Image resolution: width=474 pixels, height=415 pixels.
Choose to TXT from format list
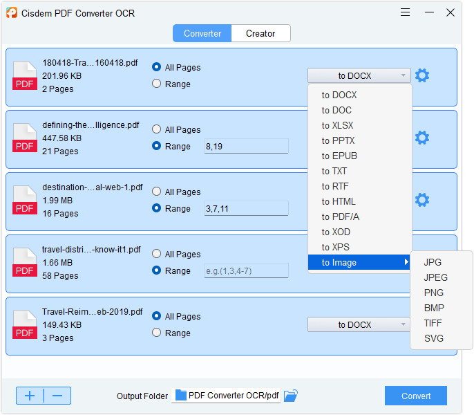pyautogui.click(x=360, y=171)
